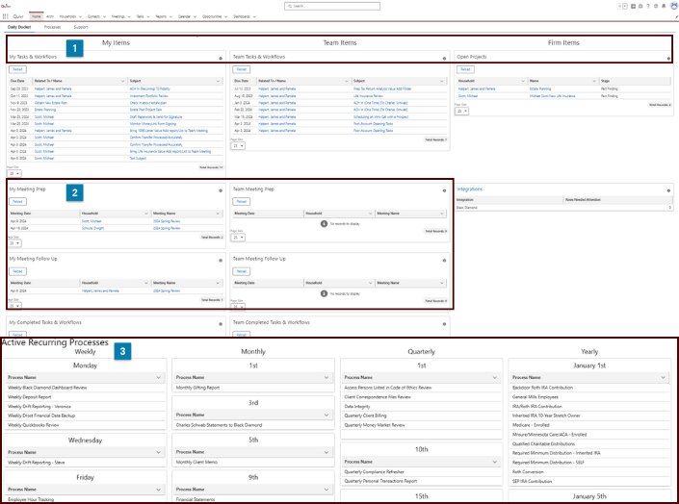Switch to the Support tab
The height and width of the screenshot is (504, 679).
(81, 27)
